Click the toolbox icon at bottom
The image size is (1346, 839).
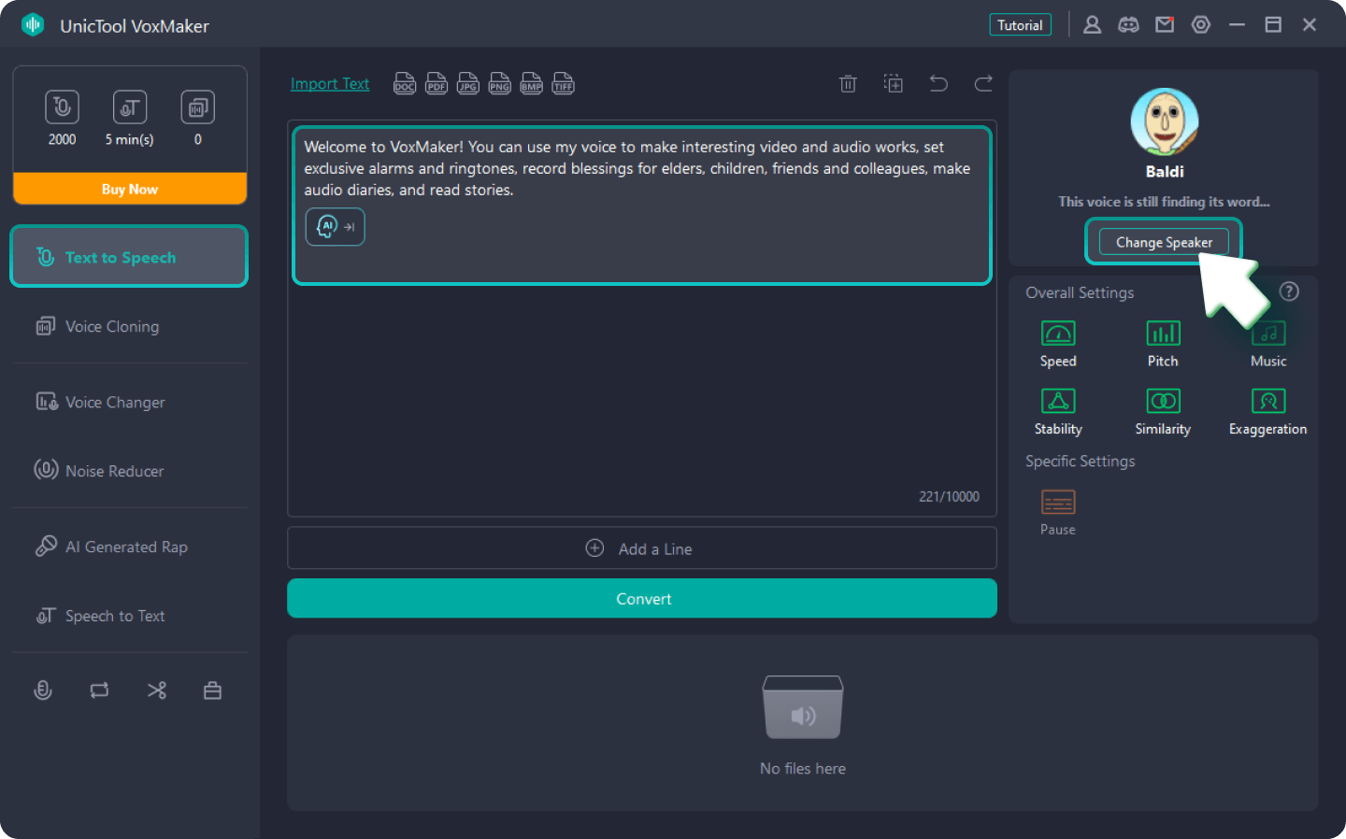point(212,690)
